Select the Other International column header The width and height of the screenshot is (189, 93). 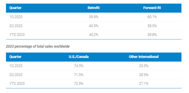144,57
